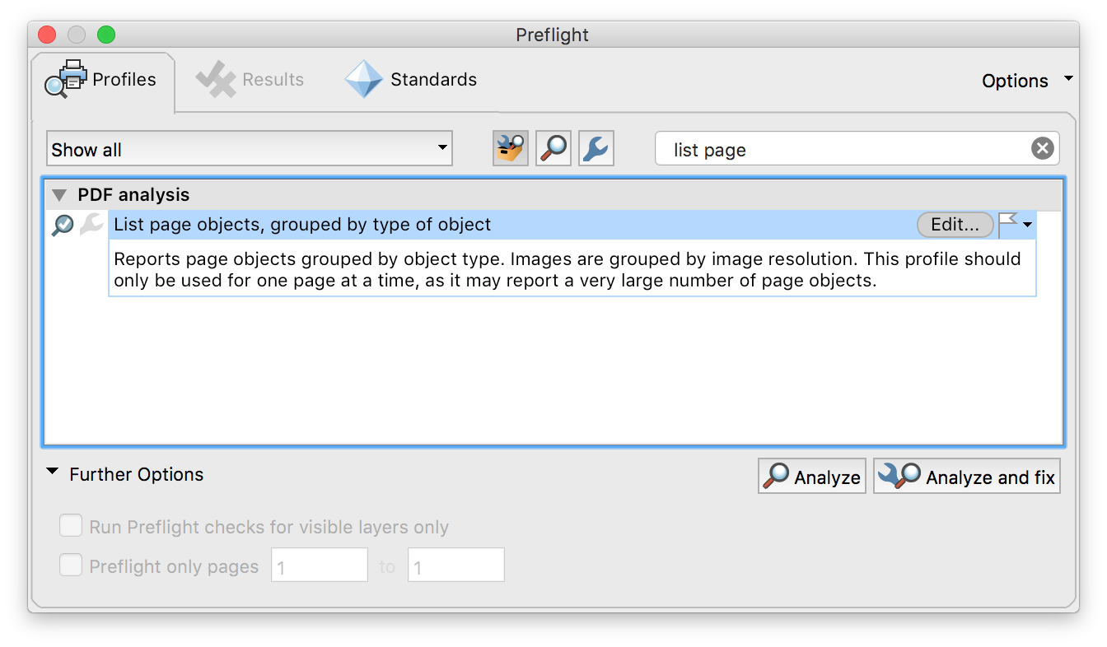Click the search field containing list page
This screenshot has height=647, width=1107.
click(x=840, y=149)
